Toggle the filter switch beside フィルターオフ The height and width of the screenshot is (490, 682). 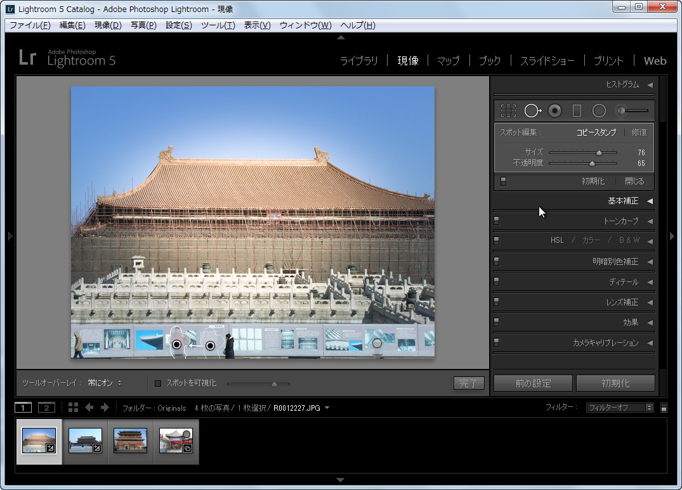664,408
